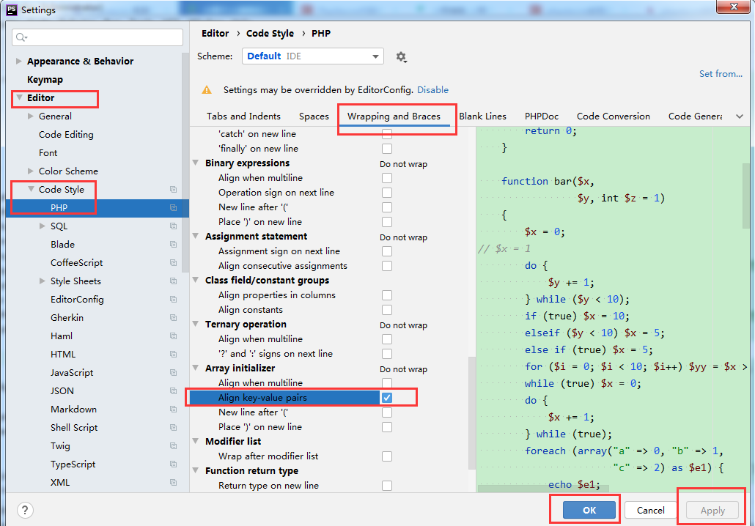The height and width of the screenshot is (526, 755).
Task: Click the copy icon beside SQL
Action: 173,226
